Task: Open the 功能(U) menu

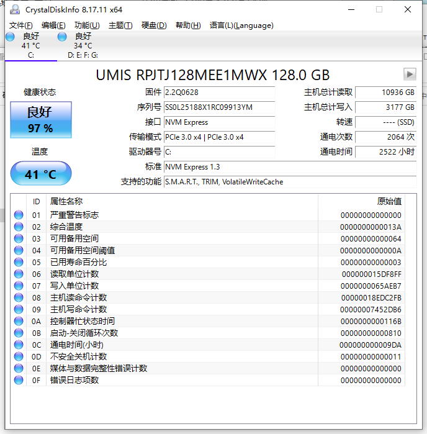Action: [x=87, y=25]
